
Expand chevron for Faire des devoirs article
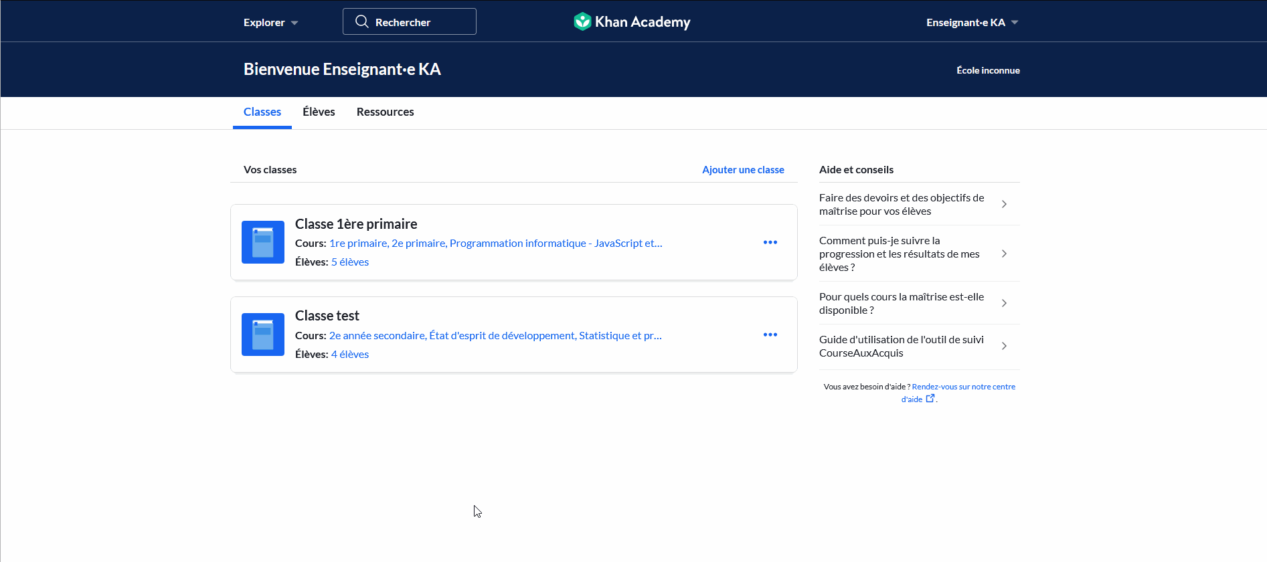click(x=1004, y=204)
